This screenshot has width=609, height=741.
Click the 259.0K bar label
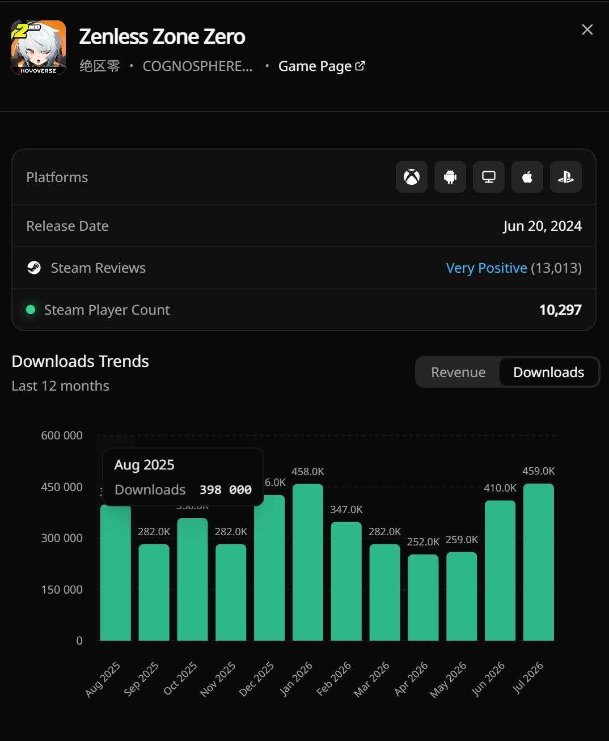coord(462,540)
